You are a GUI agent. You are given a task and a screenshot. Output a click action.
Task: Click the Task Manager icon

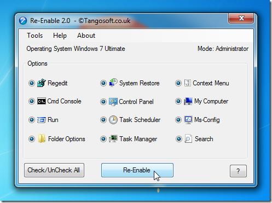pyautogui.click(x=113, y=138)
